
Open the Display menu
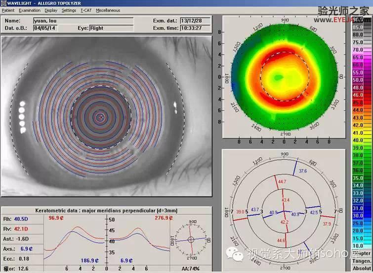51,10
